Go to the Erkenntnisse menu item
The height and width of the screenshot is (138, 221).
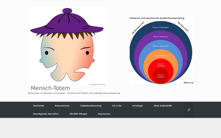tap(62, 106)
